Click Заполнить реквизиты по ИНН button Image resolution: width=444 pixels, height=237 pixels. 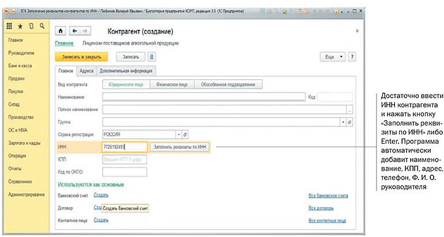point(179,147)
